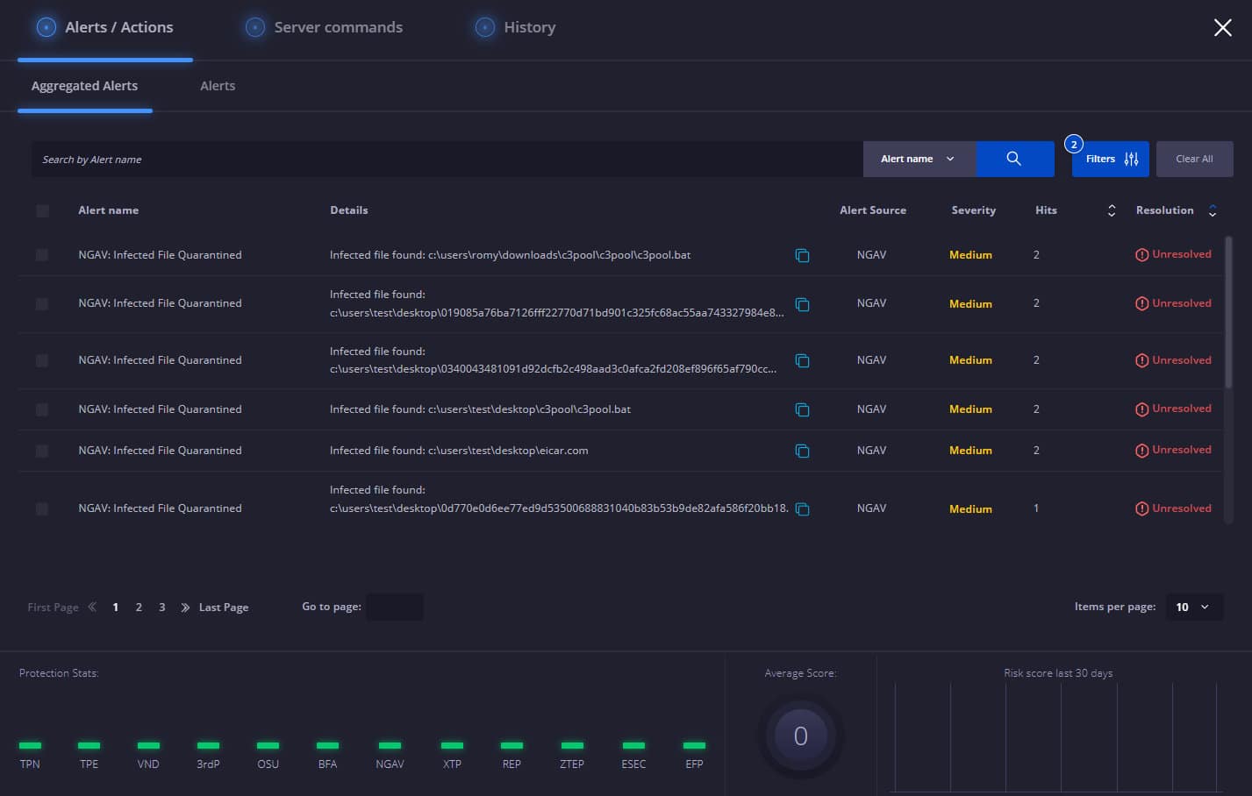
Task: Open the Alert name search-type dropdown
Action: coord(919,159)
